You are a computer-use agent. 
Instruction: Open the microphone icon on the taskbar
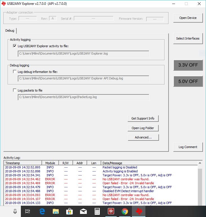(x=15, y=211)
